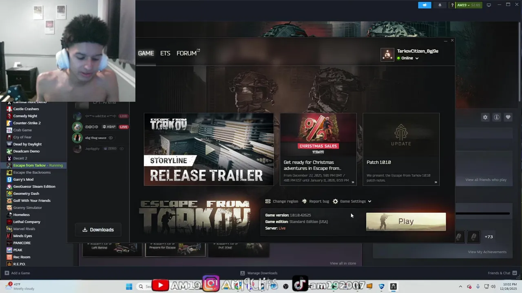This screenshot has height=293, width=522.
Task: Click View all friends who play
Action: pos(486,180)
